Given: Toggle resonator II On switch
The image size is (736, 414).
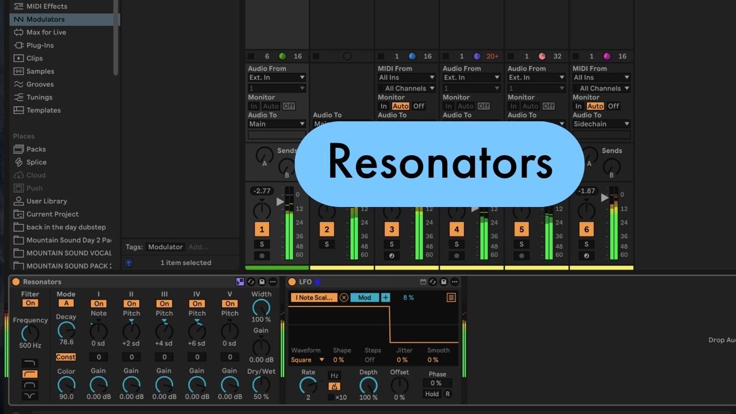Looking at the screenshot, I should tap(132, 304).
